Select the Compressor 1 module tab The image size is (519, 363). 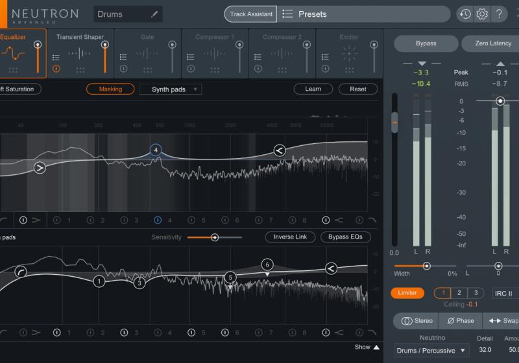click(x=215, y=53)
